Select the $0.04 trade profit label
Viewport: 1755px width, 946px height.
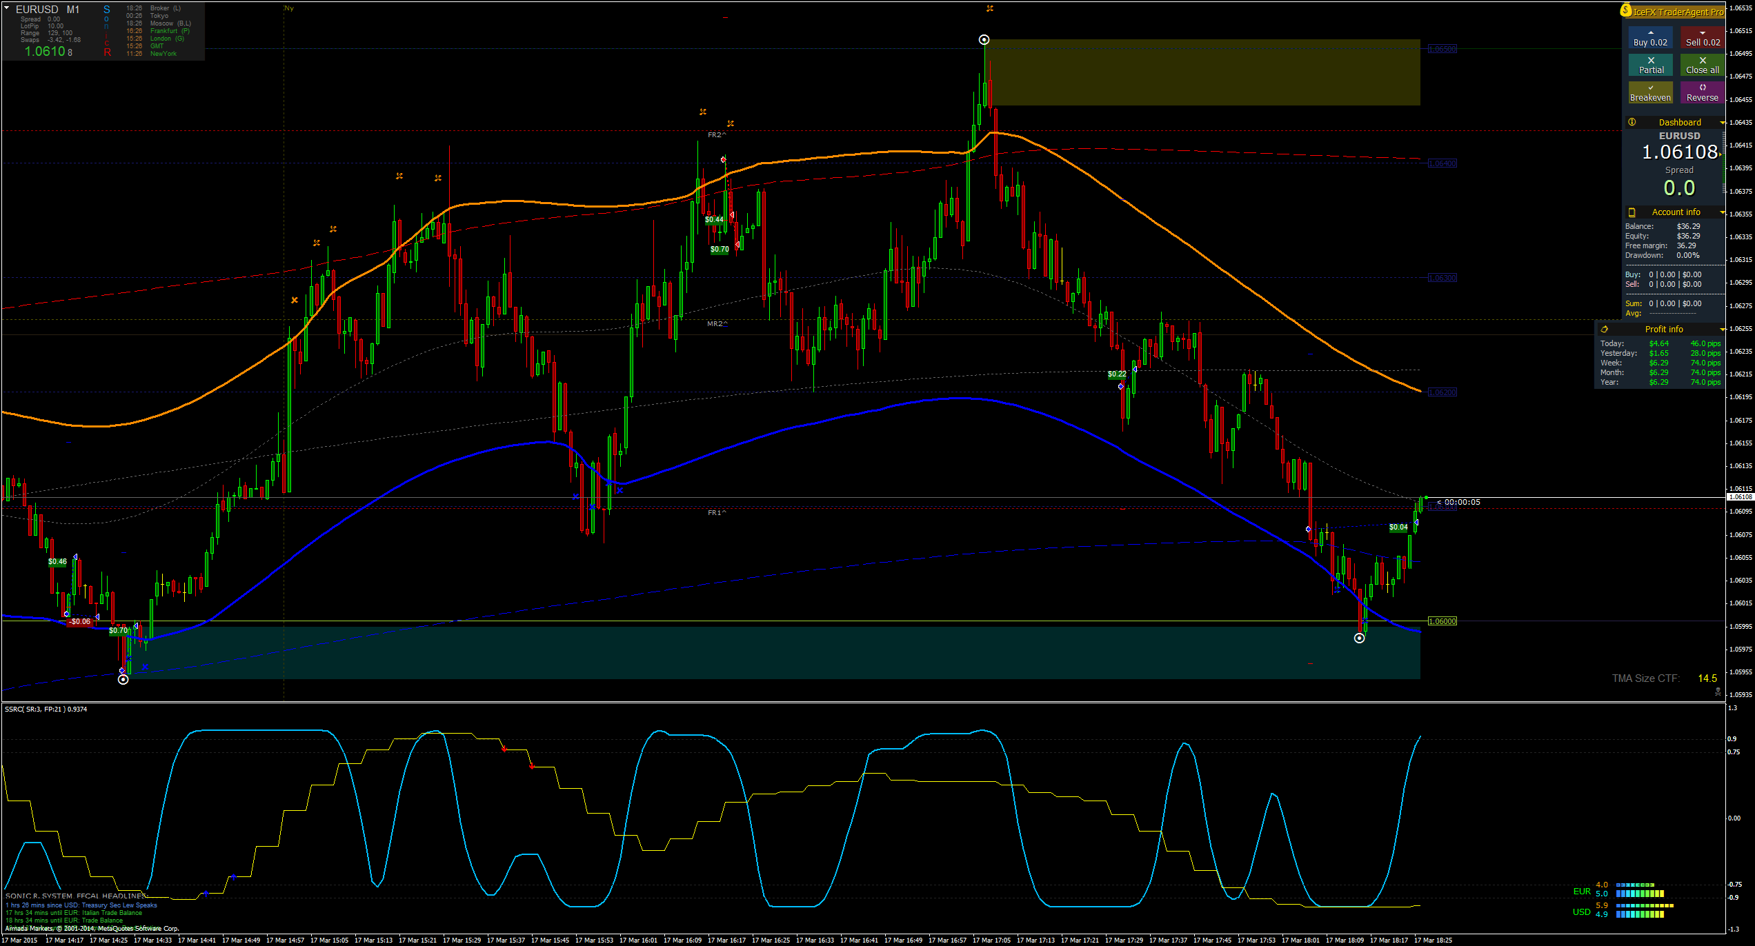coord(1398,527)
